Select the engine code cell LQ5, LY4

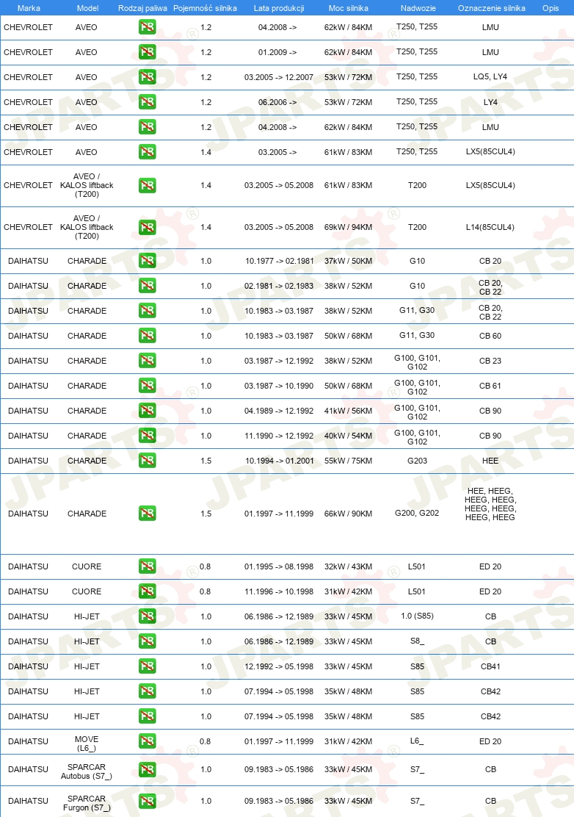coord(490,76)
